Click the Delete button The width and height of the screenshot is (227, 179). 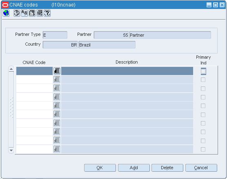tap(167, 168)
